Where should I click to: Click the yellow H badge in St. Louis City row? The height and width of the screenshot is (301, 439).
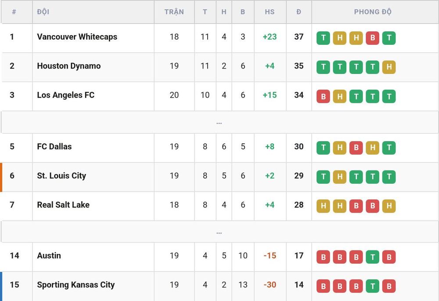click(x=340, y=177)
